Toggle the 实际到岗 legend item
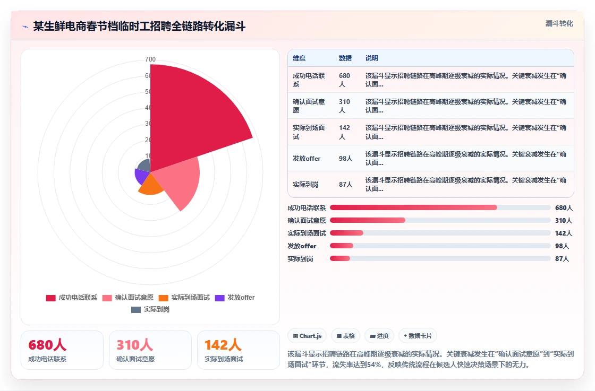 (x=150, y=309)
